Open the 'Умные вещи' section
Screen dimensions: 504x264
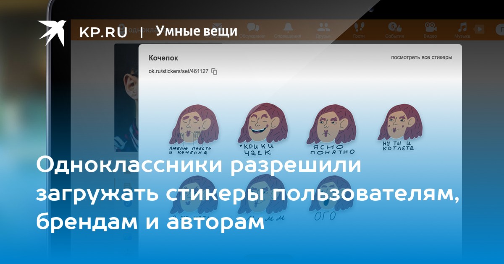[196, 31]
